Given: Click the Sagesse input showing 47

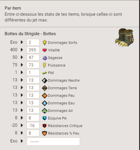Looking at the screenshot, I should click(33, 57).
